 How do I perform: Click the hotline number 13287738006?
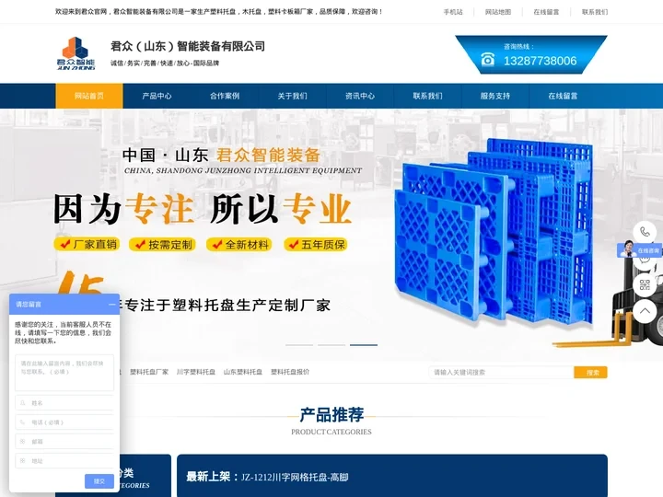[540, 61]
